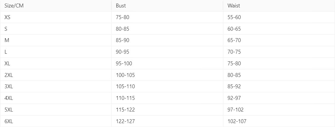
Task: Click the XL size cell
Action: tap(8, 63)
